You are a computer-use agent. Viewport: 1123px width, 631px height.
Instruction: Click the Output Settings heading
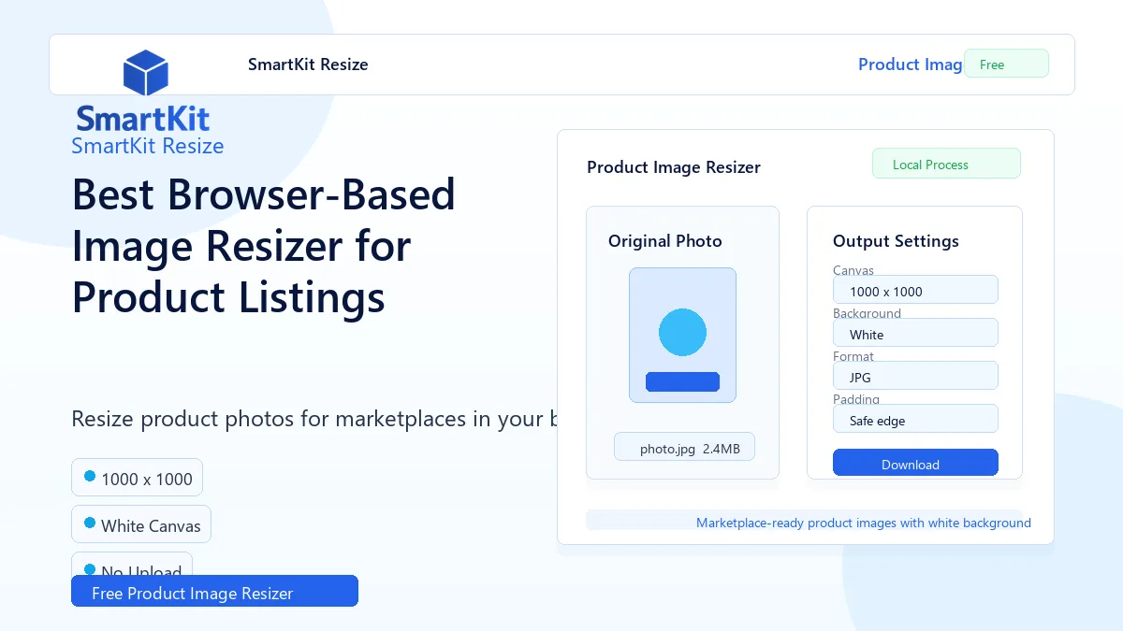click(x=896, y=241)
